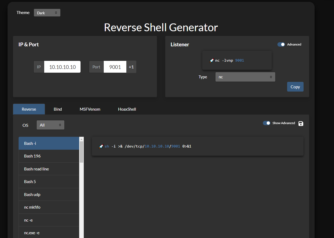Viewport: 334px width, 238px height.
Task: Increment the port with the +1 button
Action: tap(131, 67)
